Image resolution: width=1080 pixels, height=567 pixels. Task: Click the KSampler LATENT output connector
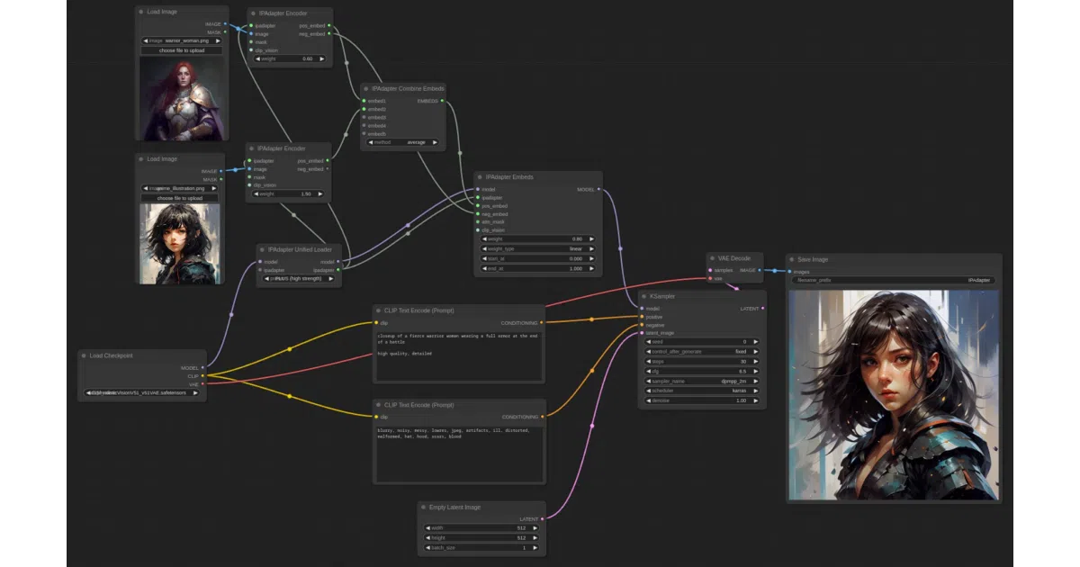(x=763, y=309)
